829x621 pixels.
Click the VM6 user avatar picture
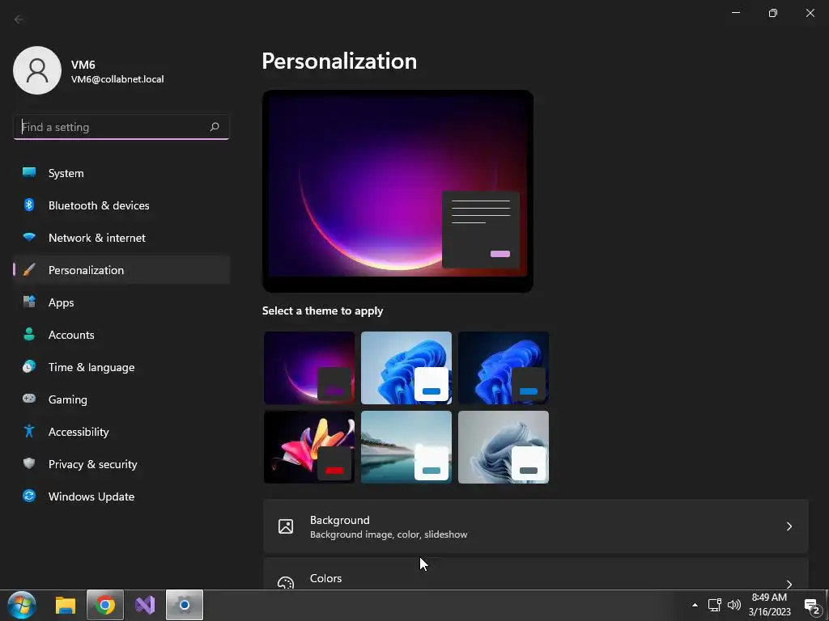click(x=37, y=70)
